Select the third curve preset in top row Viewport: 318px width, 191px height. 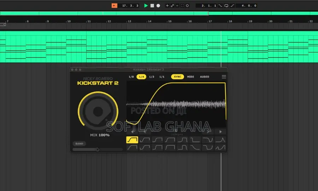click(x=157, y=140)
